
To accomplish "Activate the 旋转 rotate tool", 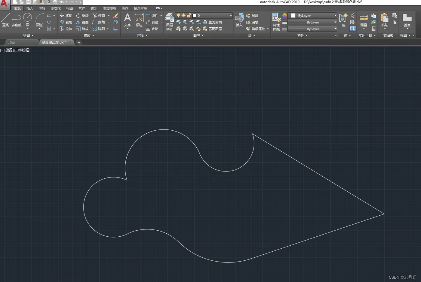I will tap(82, 15).
